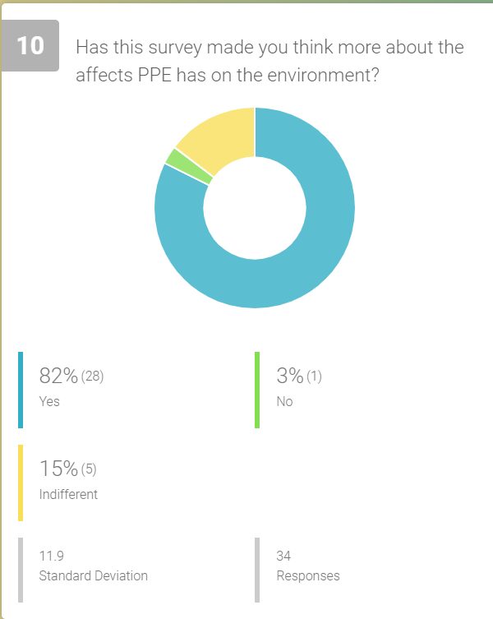Click the blue Yes legend color bar
This screenshot has width=493, height=619.
(x=21, y=390)
